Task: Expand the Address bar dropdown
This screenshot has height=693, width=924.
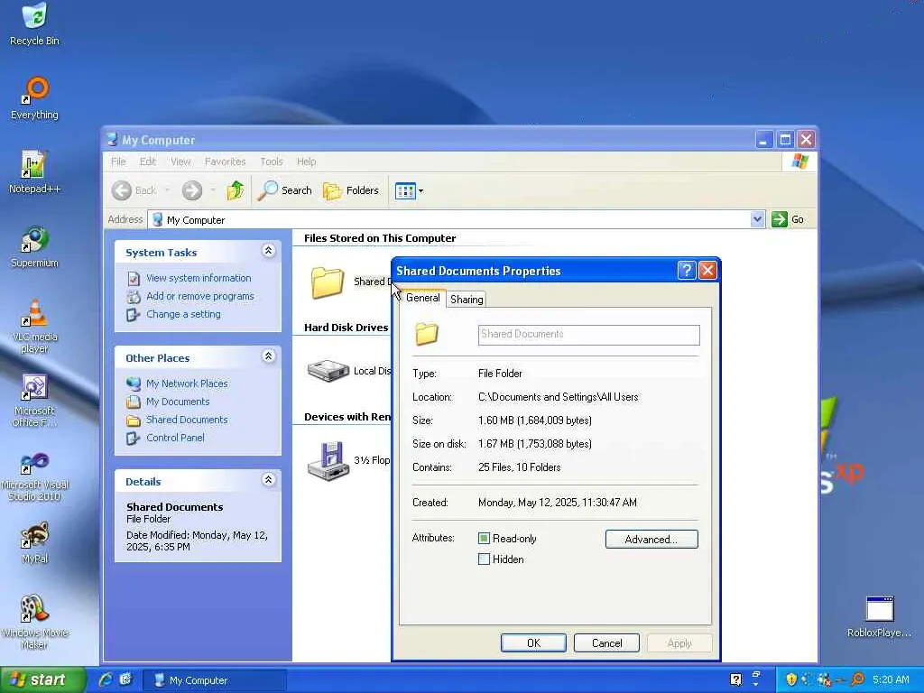Action: click(x=757, y=219)
